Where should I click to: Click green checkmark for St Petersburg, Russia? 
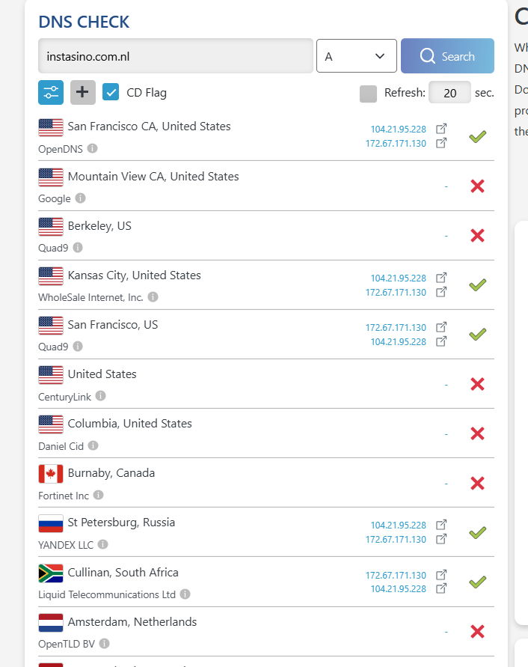(x=477, y=532)
